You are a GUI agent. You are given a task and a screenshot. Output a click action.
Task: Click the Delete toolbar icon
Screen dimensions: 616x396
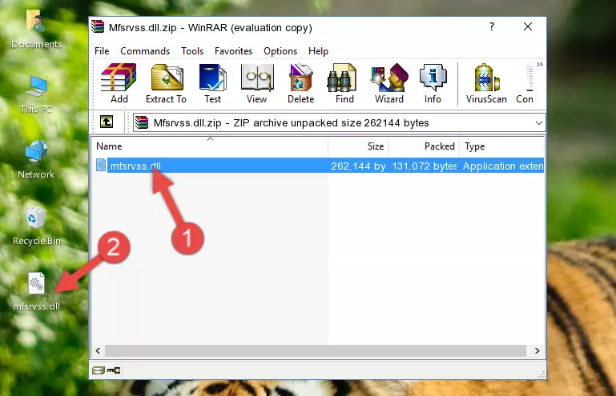click(x=300, y=83)
